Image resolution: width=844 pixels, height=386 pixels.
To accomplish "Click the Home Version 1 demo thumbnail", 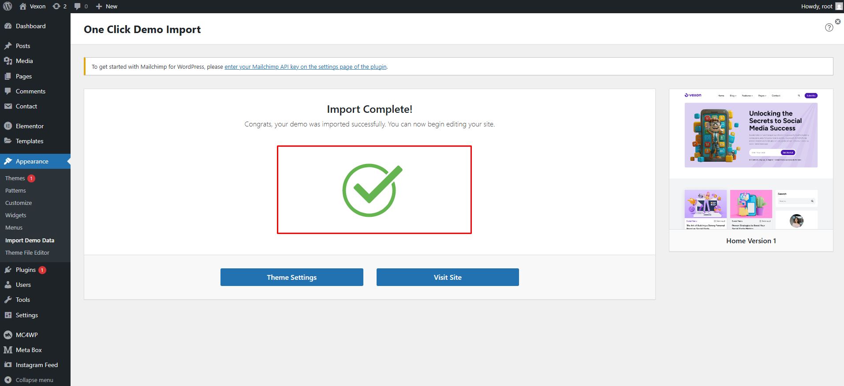I will (751, 159).
